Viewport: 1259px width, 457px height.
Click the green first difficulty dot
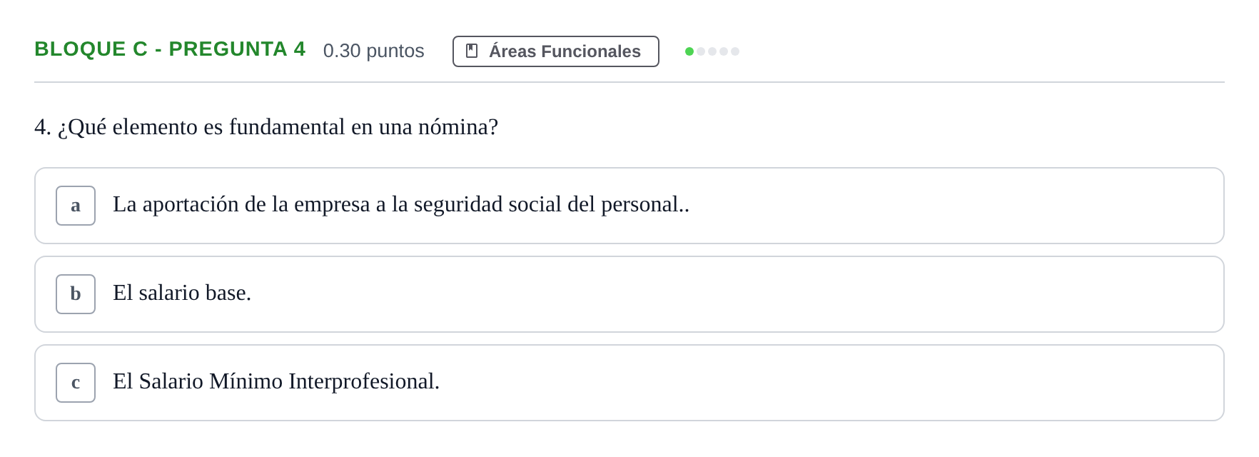(x=689, y=51)
